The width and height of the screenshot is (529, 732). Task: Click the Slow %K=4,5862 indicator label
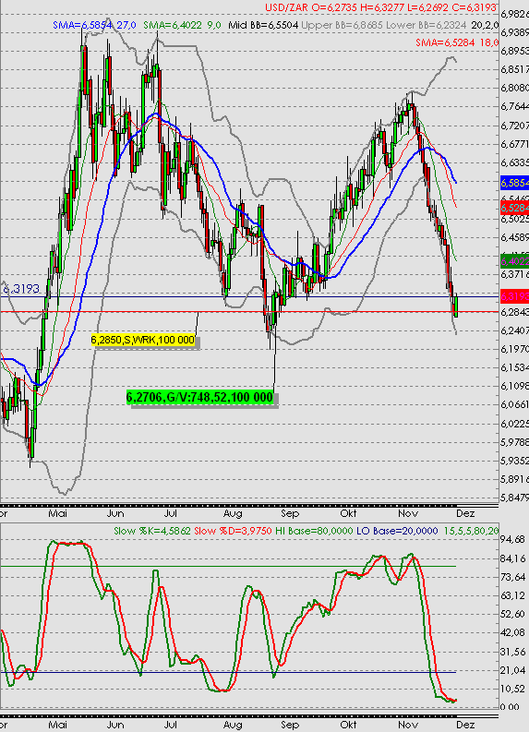[152, 531]
